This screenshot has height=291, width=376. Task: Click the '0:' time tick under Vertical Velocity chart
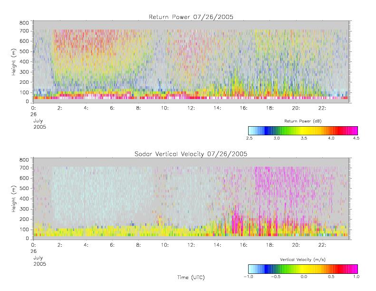(33, 245)
